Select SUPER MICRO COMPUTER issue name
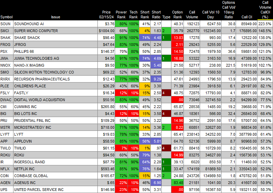 36,31
